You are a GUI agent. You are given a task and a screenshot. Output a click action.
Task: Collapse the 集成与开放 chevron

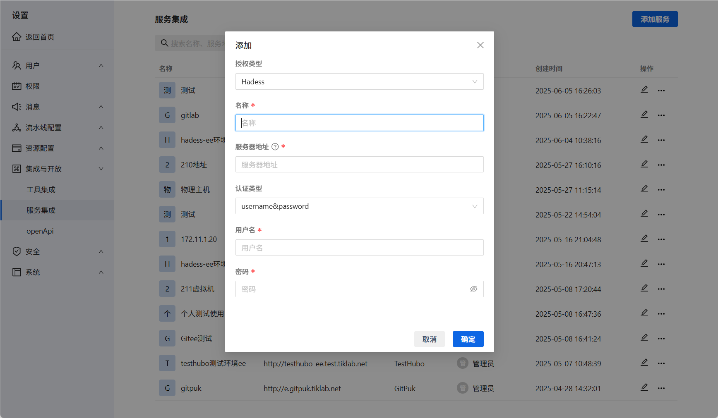tap(101, 169)
